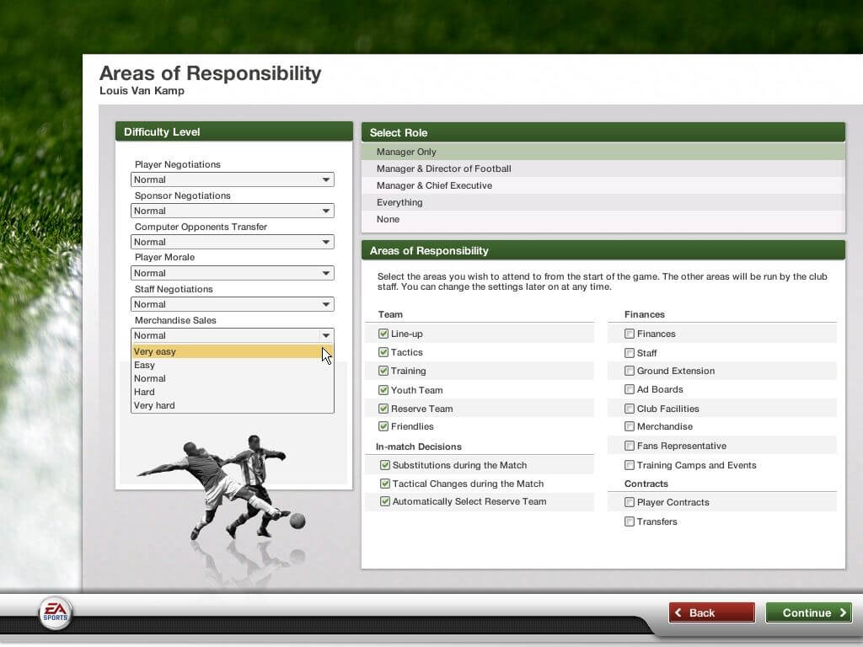Collapse the Merchandise Sales dropdown
The height and width of the screenshot is (647, 863).
point(233,335)
